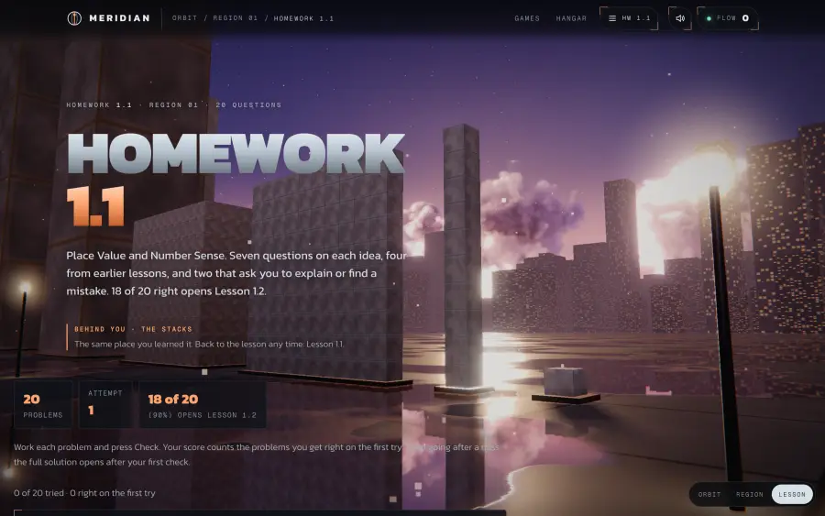Click BEHIND YOU · THE STACKS label
The height and width of the screenshot is (516, 825).
tap(133, 329)
